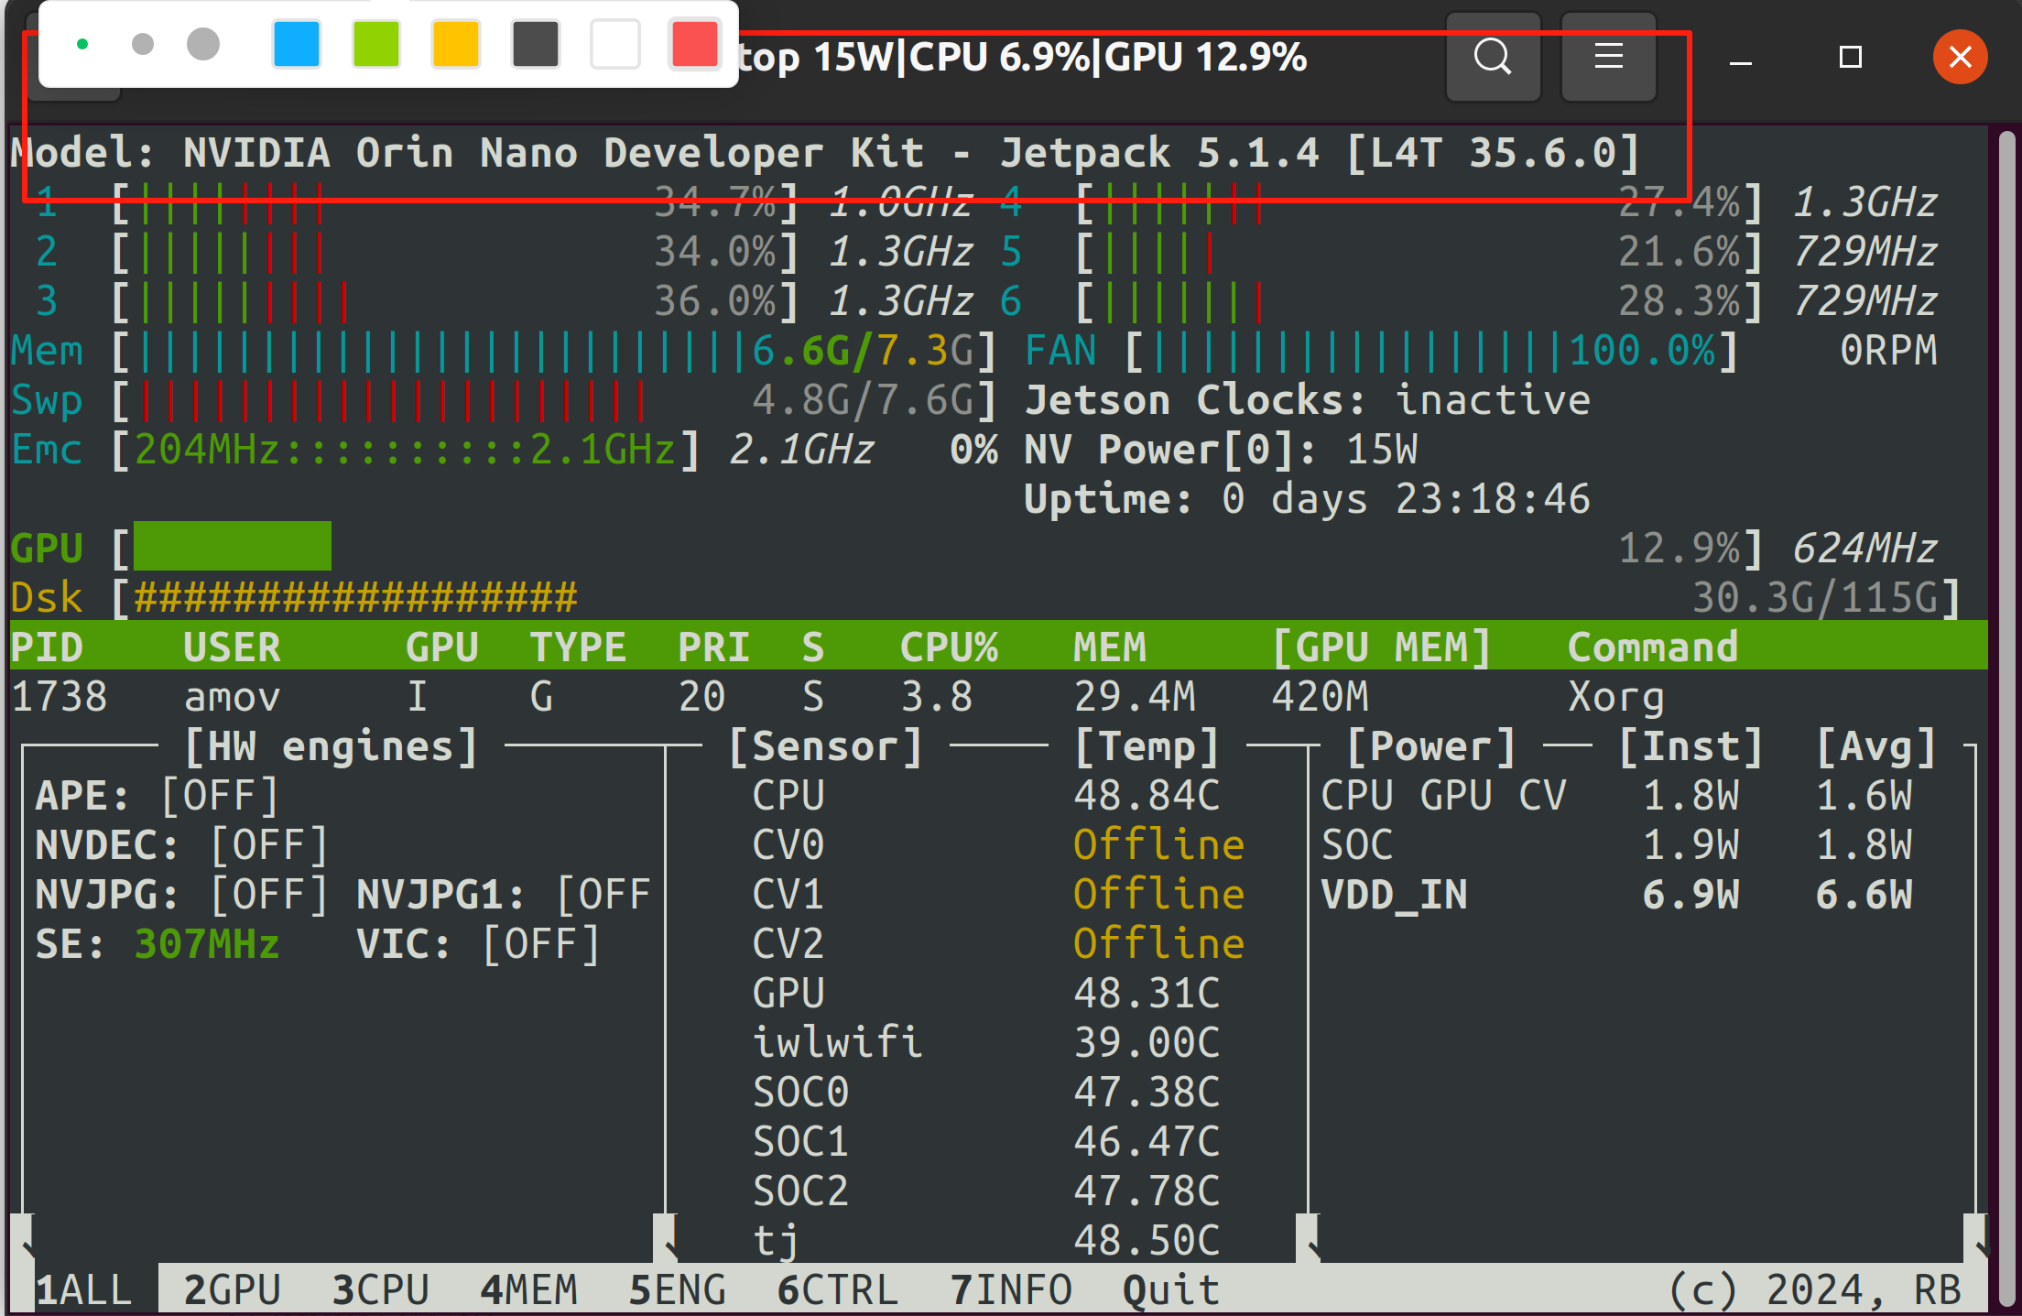Select the largest pen size dot

[x=203, y=44]
